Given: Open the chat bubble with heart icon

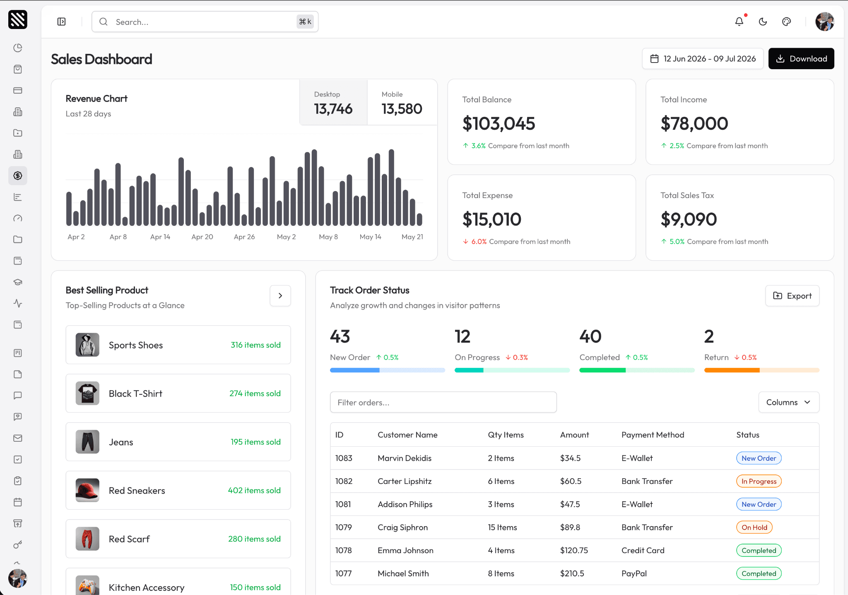Looking at the screenshot, I should click(18, 417).
